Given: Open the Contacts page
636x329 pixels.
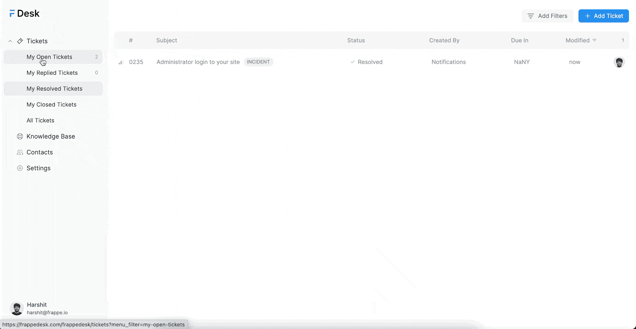Looking at the screenshot, I should [x=40, y=152].
